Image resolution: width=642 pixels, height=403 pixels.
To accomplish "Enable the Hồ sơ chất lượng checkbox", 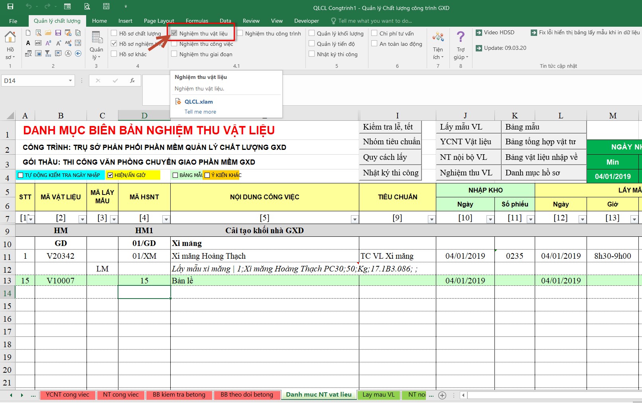I will coord(114,33).
